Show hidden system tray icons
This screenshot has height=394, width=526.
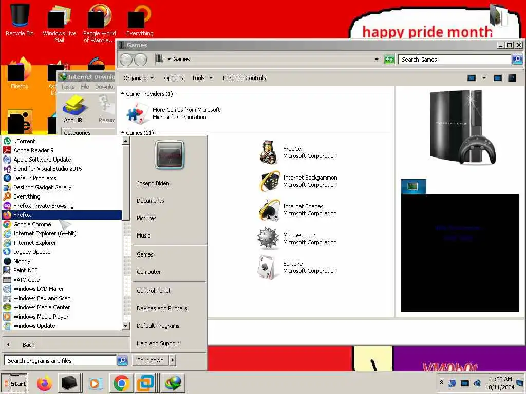click(x=441, y=383)
